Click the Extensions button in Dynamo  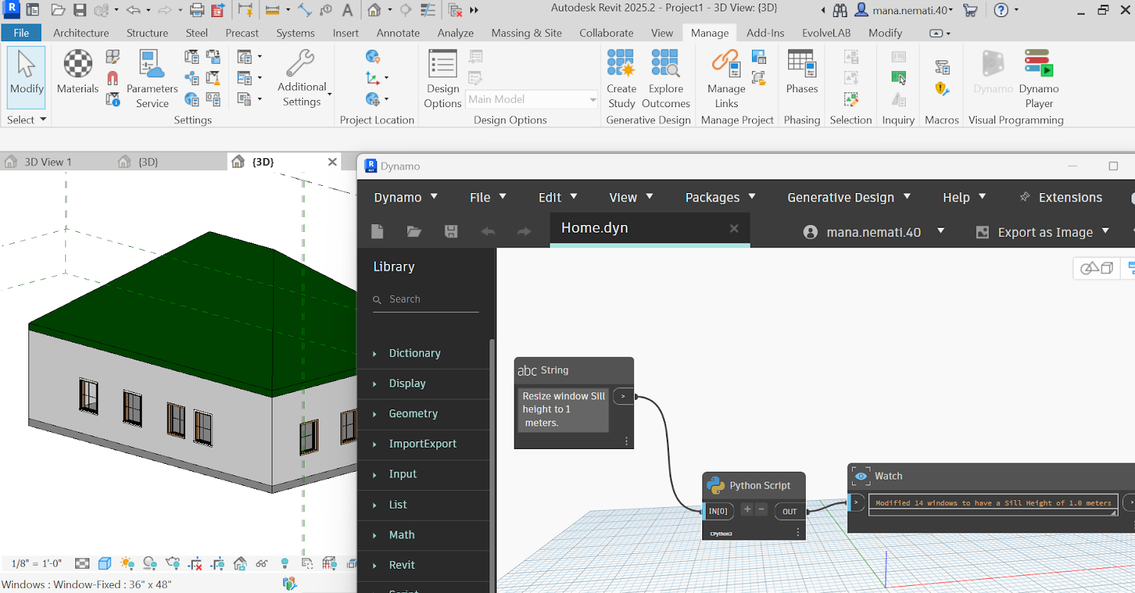[x=1061, y=197]
